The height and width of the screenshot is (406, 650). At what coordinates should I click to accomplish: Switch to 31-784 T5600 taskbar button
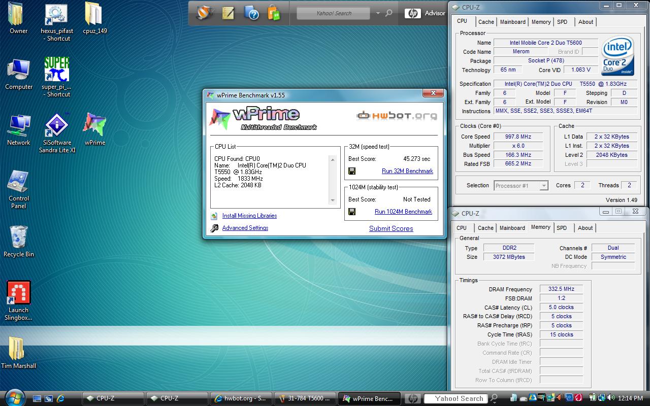[305, 398]
